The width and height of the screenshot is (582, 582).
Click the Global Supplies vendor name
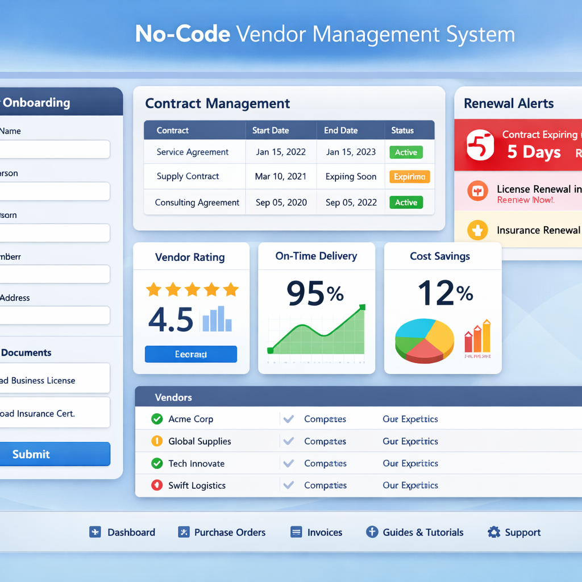pyautogui.click(x=199, y=441)
